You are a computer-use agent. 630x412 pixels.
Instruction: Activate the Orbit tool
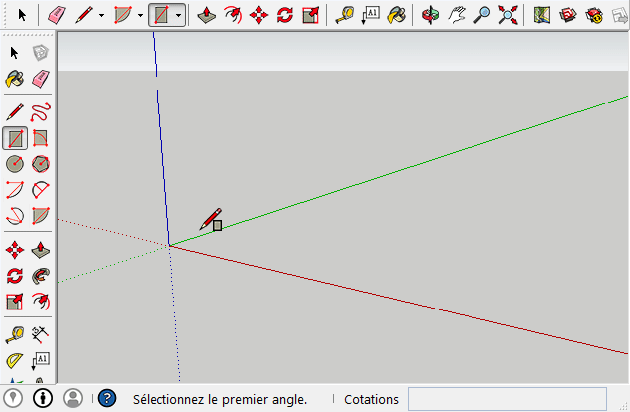(430, 15)
